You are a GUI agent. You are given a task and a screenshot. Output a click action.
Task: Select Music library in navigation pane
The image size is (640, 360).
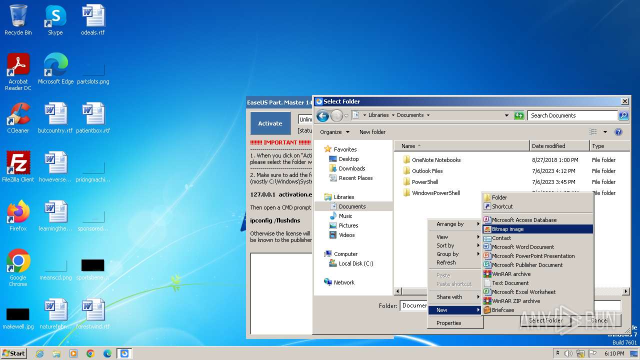pos(345,216)
